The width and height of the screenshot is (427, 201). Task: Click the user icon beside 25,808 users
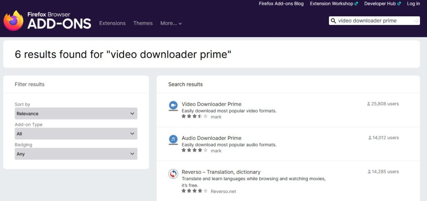(369, 104)
